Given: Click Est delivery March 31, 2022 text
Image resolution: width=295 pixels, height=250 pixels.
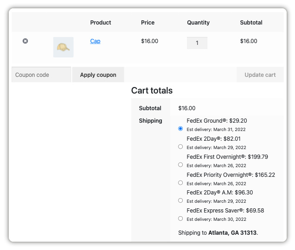Looking at the screenshot, I should point(216,130).
